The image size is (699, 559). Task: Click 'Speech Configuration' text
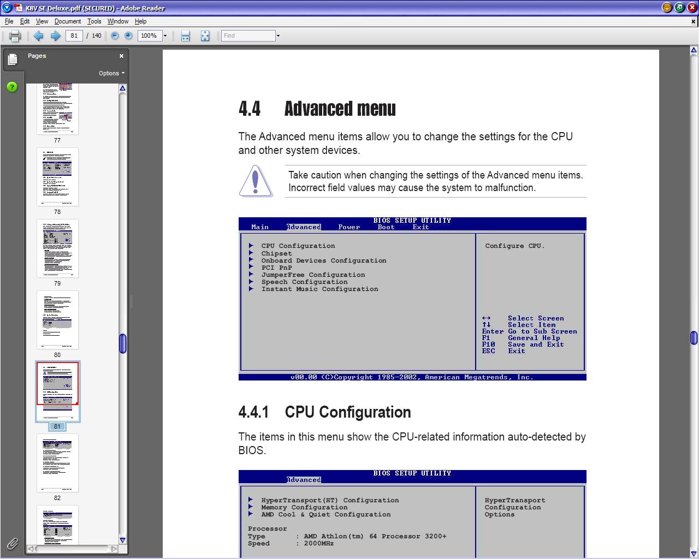pyautogui.click(x=304, y=282)
